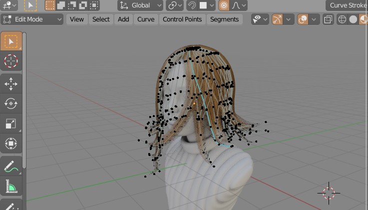Choose the Invert selection mode icon
The image size is (368, 210).
(x=83, y=5)
